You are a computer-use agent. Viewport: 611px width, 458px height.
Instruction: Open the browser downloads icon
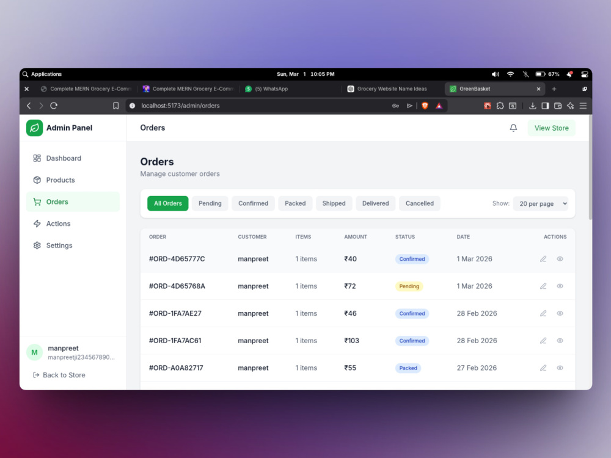(x=532, y=106)
